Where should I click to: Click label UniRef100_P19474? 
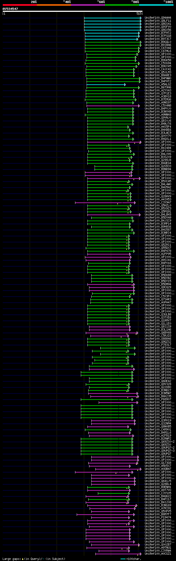tap(158, 518)
